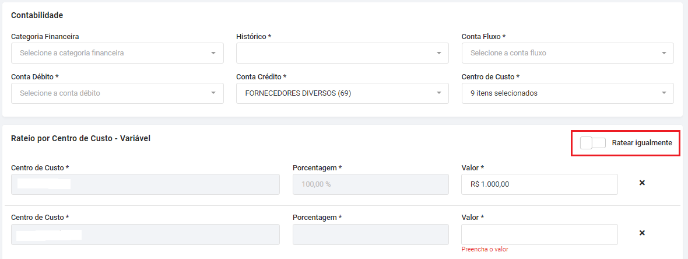The width and height of the screenshot is (688, 259).
Task: Focus the empty Valor field in second row
Action: click(539, 235)
